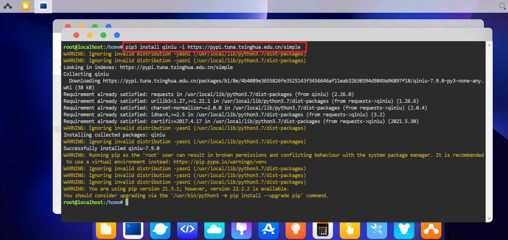Open the code editor icon in the dock
508x240 pixels.
tap(187, 230)
